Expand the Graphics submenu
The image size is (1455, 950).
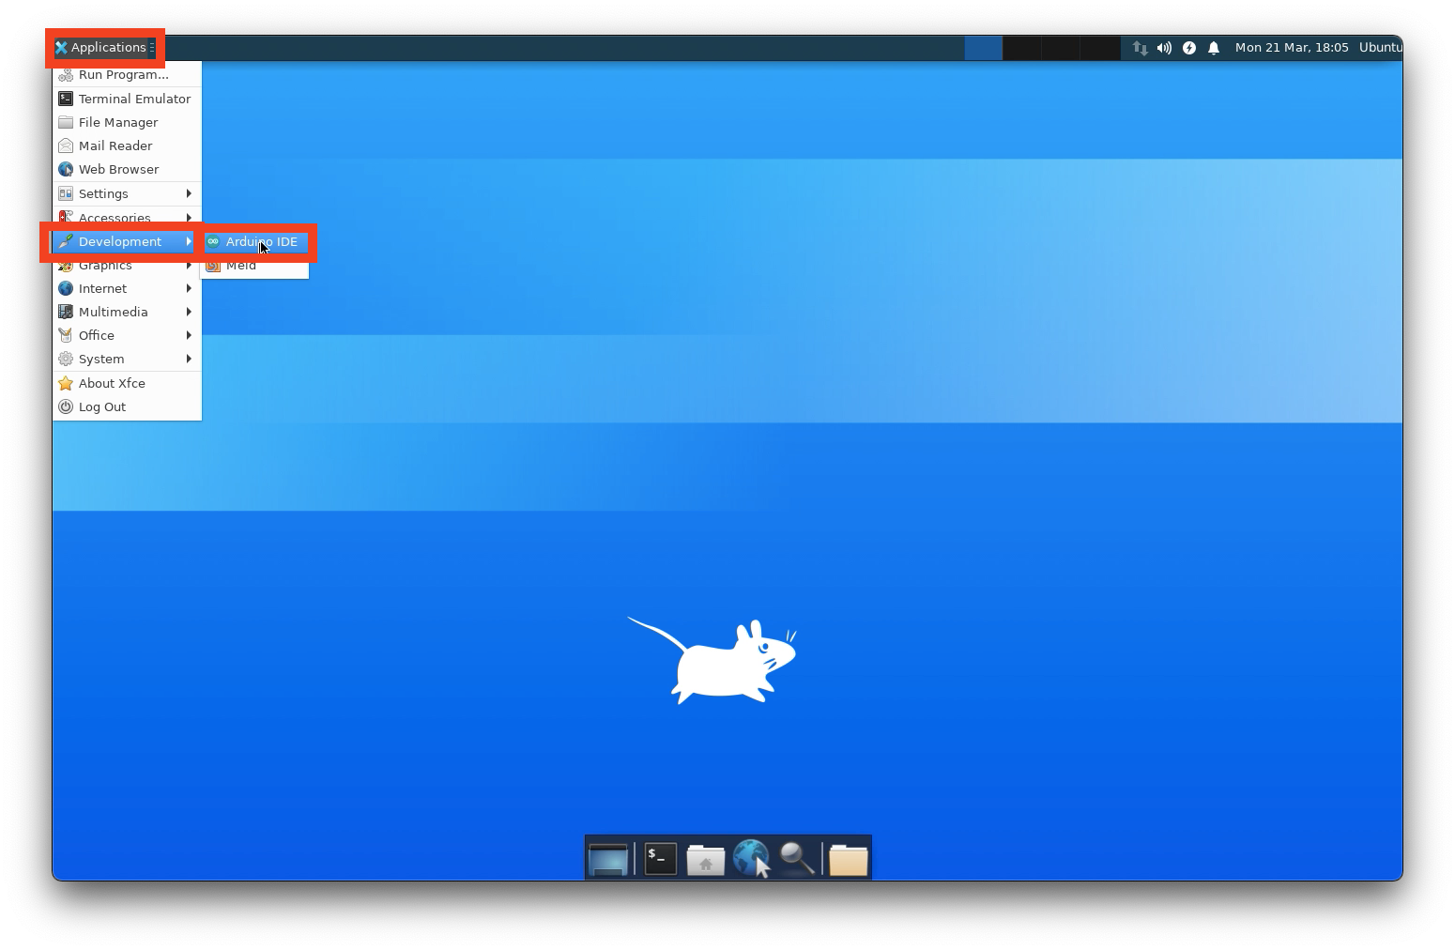coord(106,265)
